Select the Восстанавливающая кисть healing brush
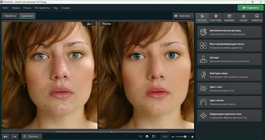 pyautogui.click(x=229, y=46)
